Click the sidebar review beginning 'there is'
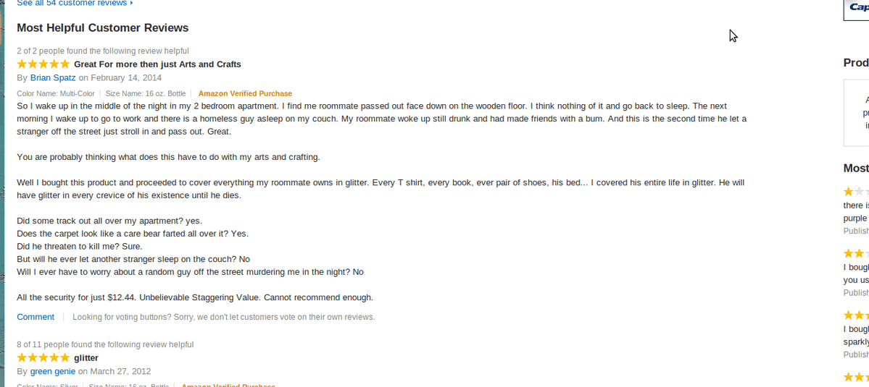This screenshot has height=387, width=869. [856, 212]
